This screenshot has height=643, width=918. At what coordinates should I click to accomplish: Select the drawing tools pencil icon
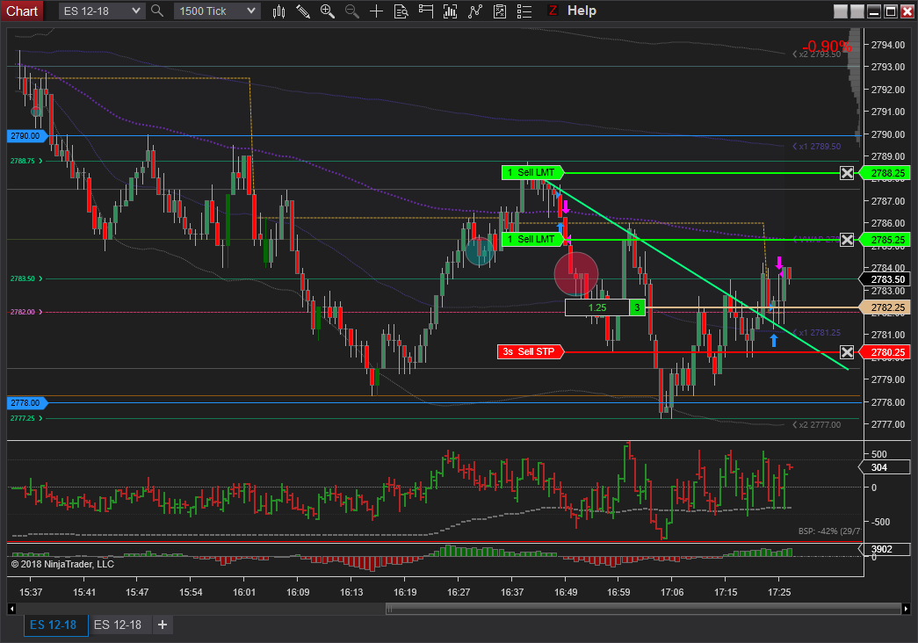coord(303,11)
